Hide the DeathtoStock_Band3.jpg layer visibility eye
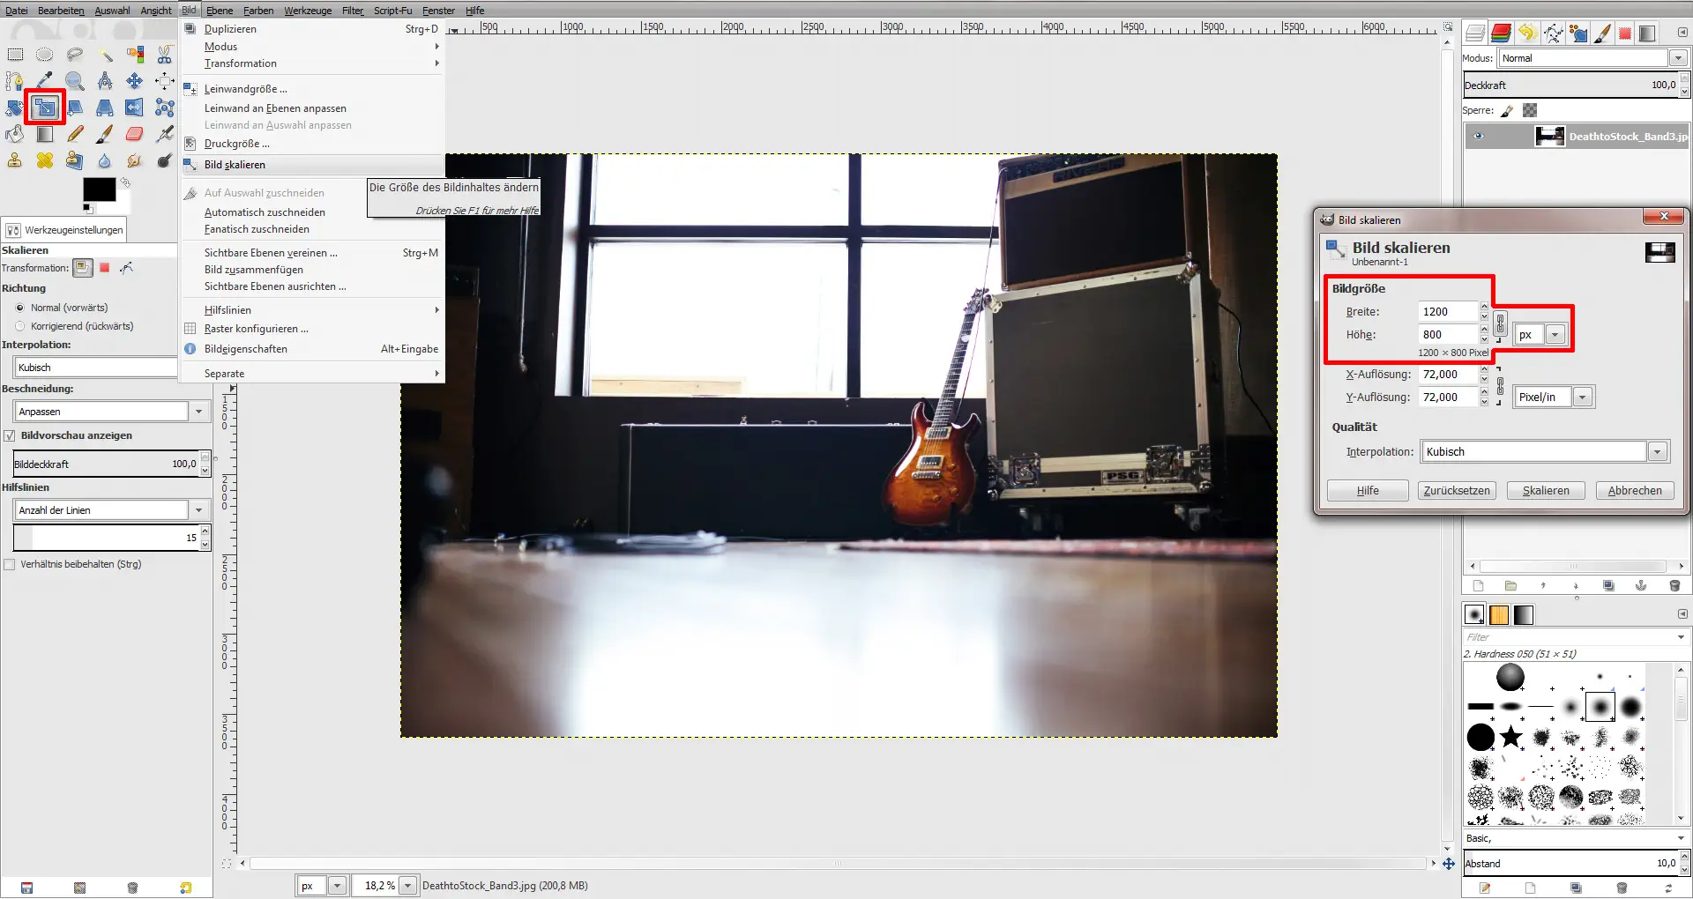 tap(1479, 136)
